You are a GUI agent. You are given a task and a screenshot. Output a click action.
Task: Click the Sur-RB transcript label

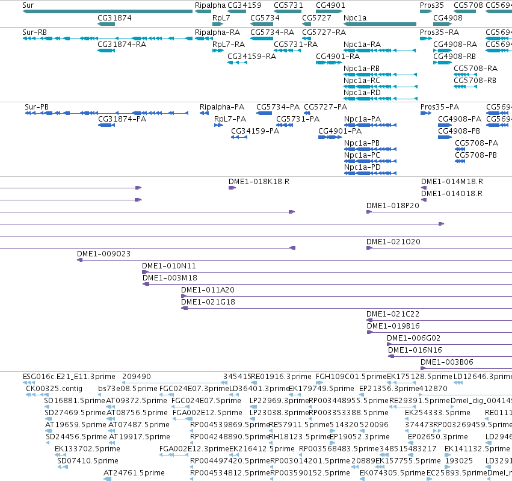[x=35, y=32]
